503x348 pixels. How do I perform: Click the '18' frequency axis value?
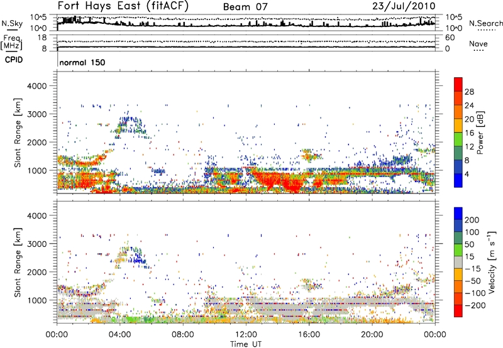pyautogui.click(x=42, y=38)
